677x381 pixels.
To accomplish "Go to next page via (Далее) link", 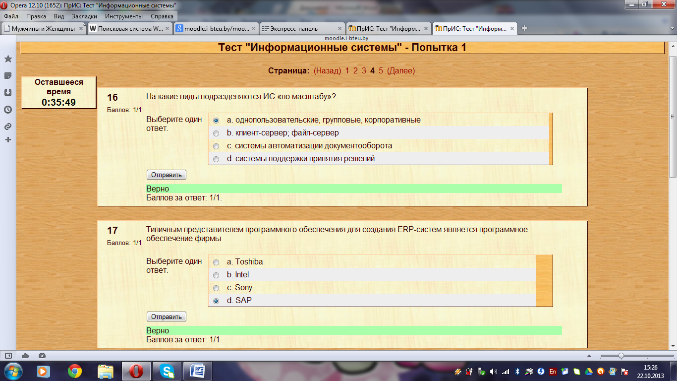I will click(401, 70).
